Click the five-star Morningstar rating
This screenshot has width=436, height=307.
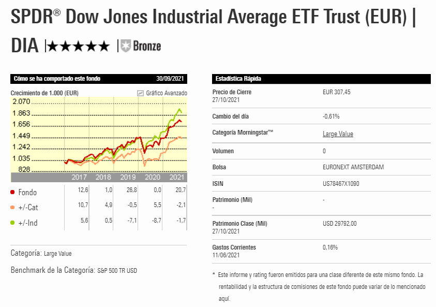(78, 47)
